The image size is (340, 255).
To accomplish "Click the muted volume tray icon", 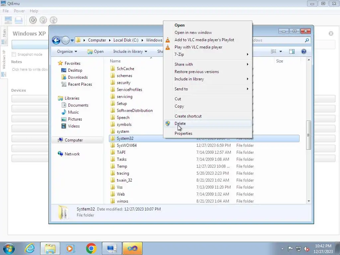I will 306,249.
